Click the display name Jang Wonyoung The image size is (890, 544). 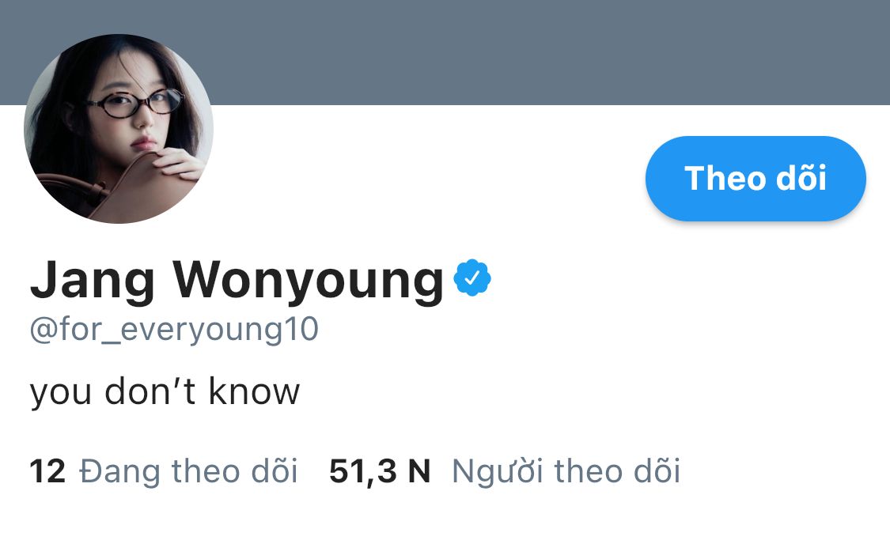click(237, 280)
